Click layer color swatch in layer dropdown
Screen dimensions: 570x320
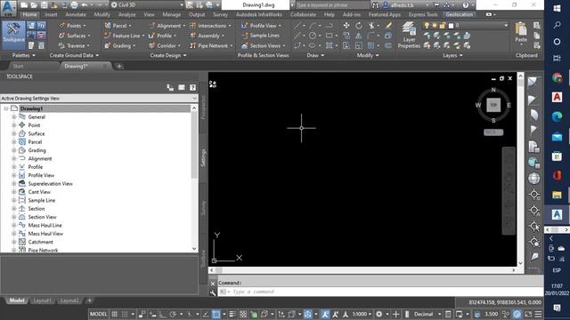coord(452,26)
